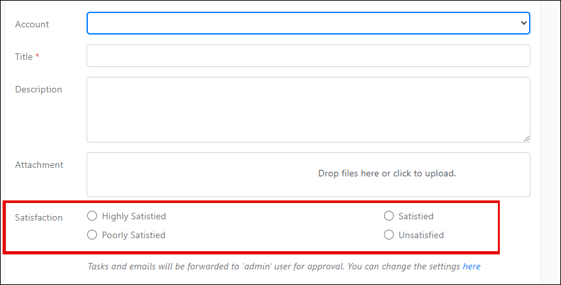Open the Account combo box field
Viewport: 561px width, 285px height.
point(308,23)
